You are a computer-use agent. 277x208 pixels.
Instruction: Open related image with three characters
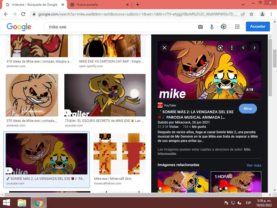tap(183, 182)
